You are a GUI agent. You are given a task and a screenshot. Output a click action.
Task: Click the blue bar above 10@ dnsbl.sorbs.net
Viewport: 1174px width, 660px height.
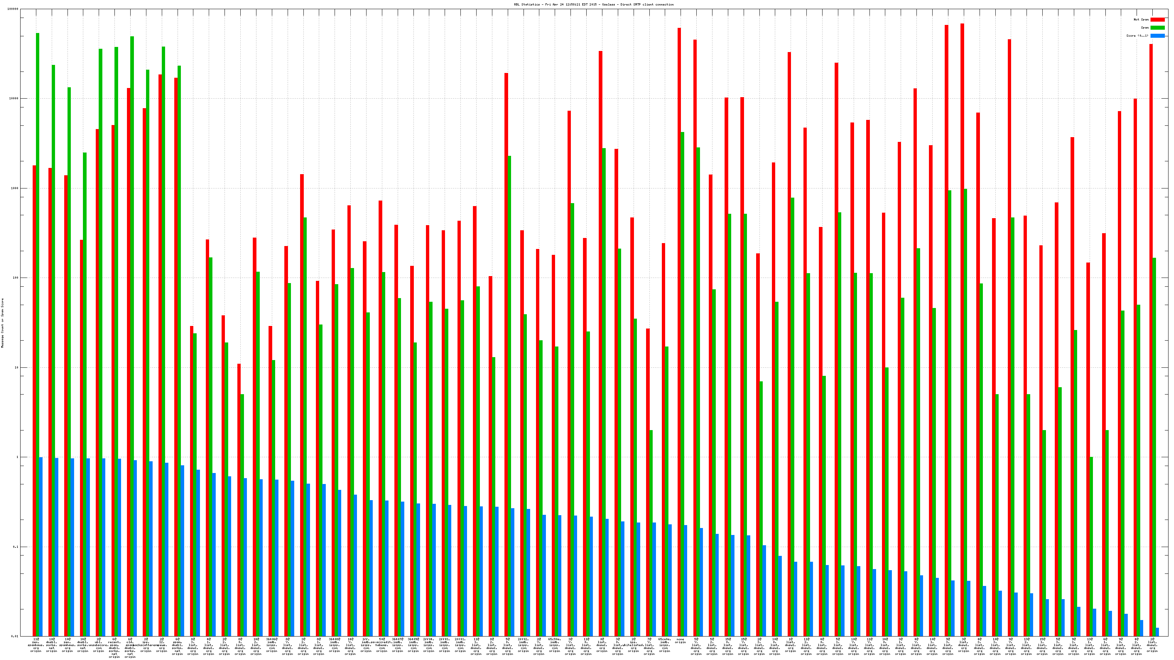(56, 547)
